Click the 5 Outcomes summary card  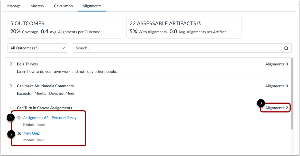[64, 27]
